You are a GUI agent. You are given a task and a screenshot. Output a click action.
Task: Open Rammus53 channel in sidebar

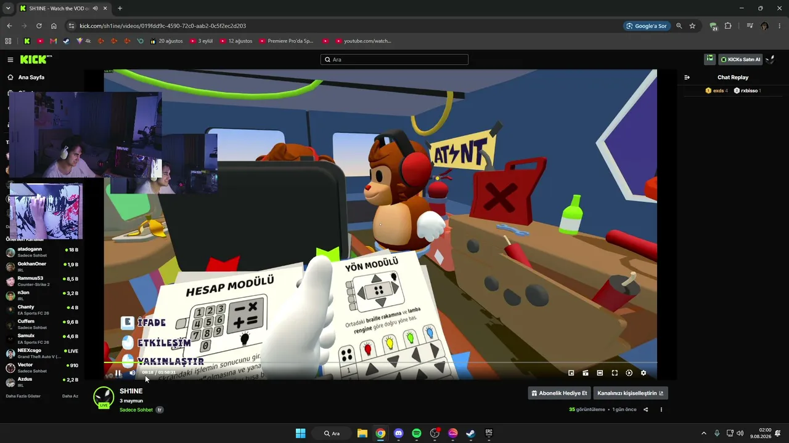click(x=42, y=281)
